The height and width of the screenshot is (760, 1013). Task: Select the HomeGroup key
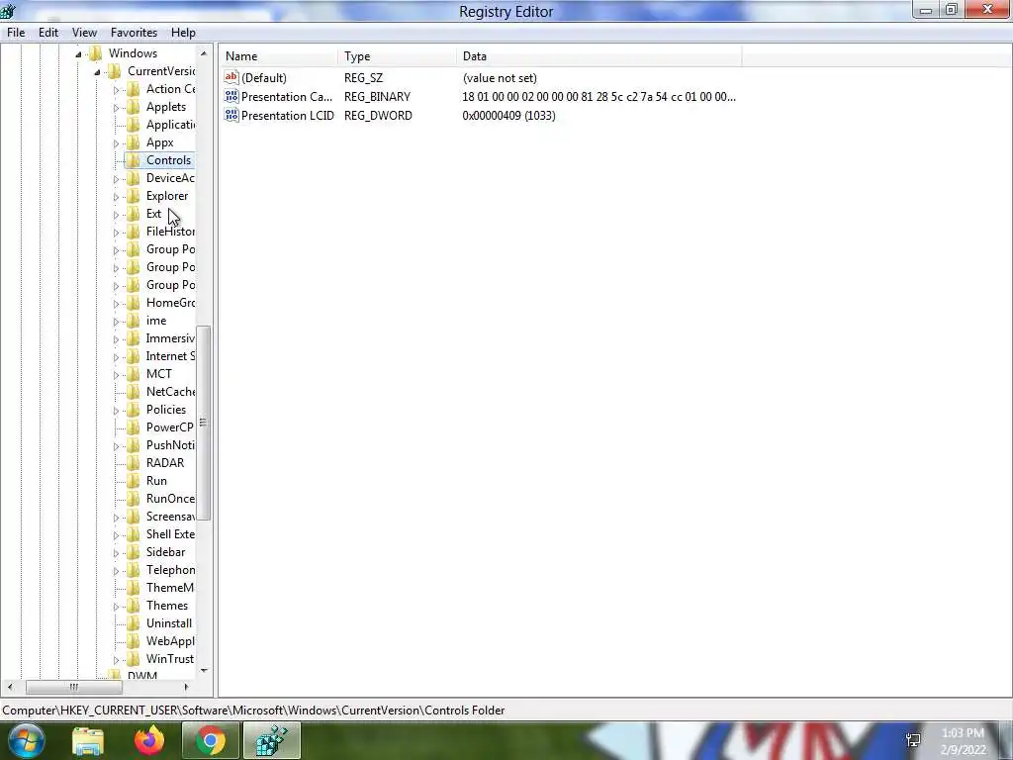[170, 303]
